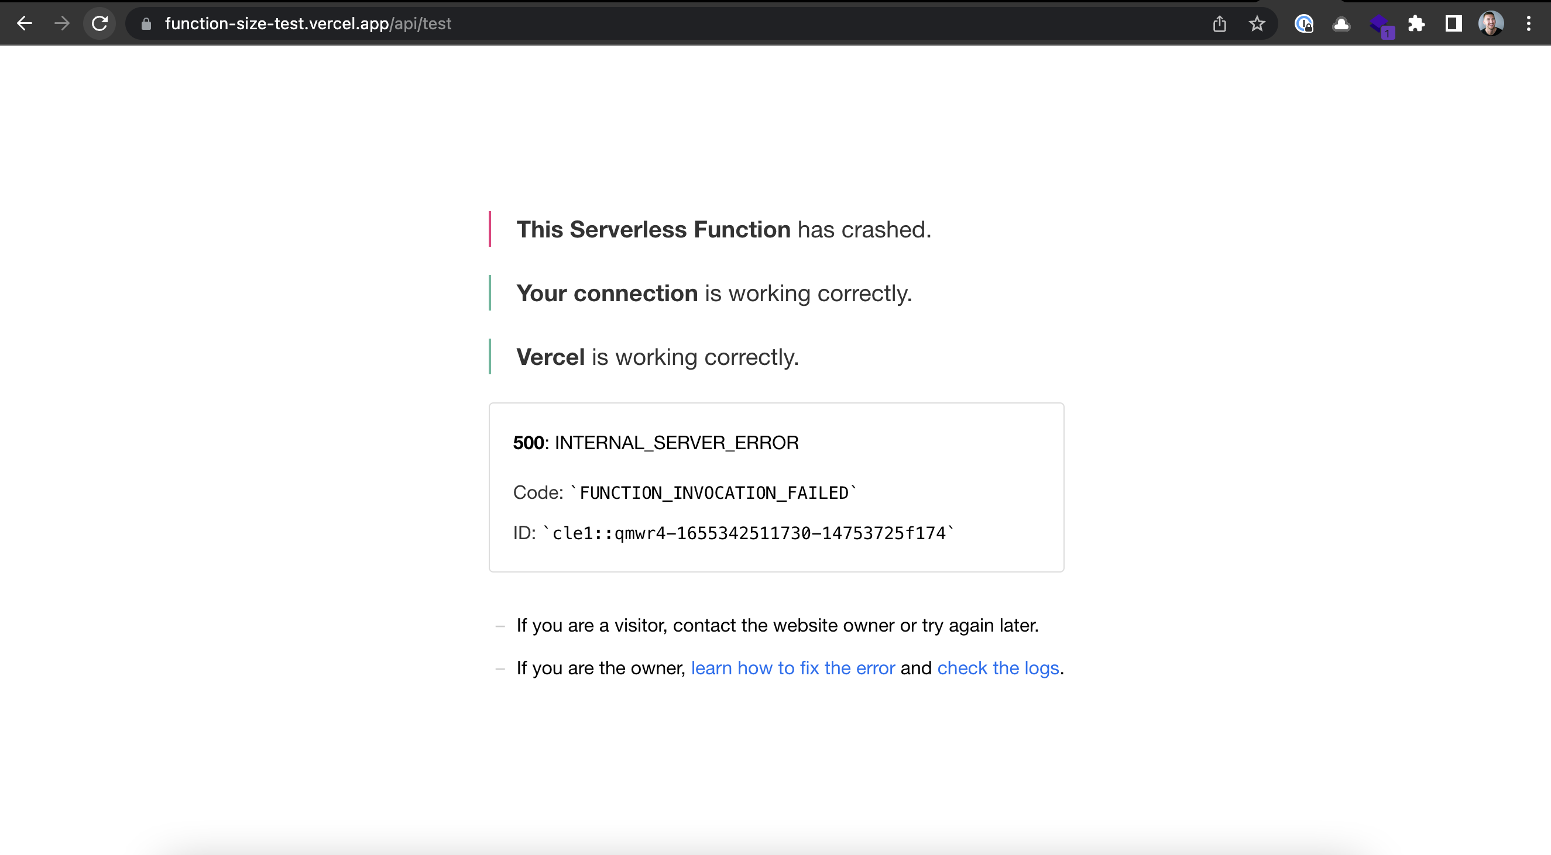Click 'Your connection is working correctly' text

coord(714,293)
